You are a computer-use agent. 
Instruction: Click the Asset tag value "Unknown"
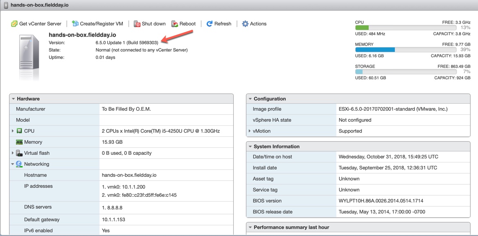pos(349,178)
